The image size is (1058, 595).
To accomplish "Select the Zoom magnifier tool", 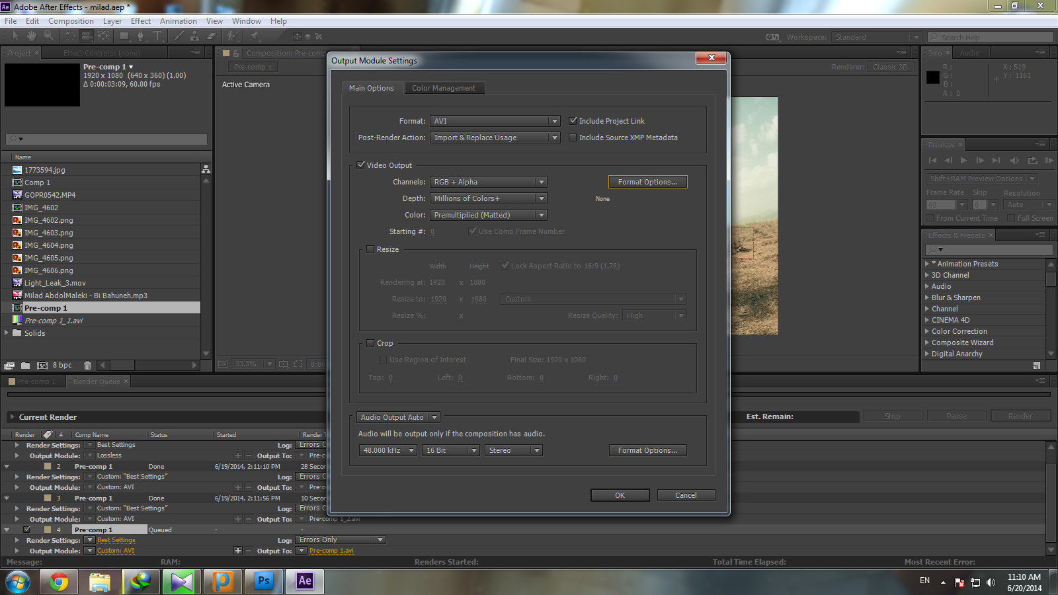I will [x=48, y=36].
